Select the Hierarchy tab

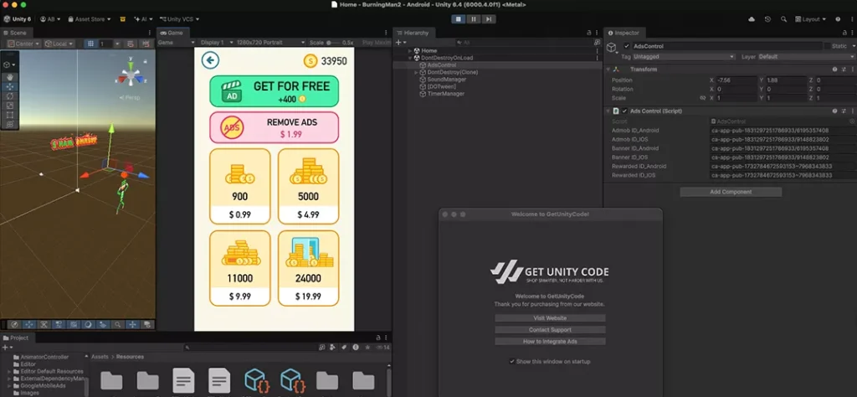(413, 33)
